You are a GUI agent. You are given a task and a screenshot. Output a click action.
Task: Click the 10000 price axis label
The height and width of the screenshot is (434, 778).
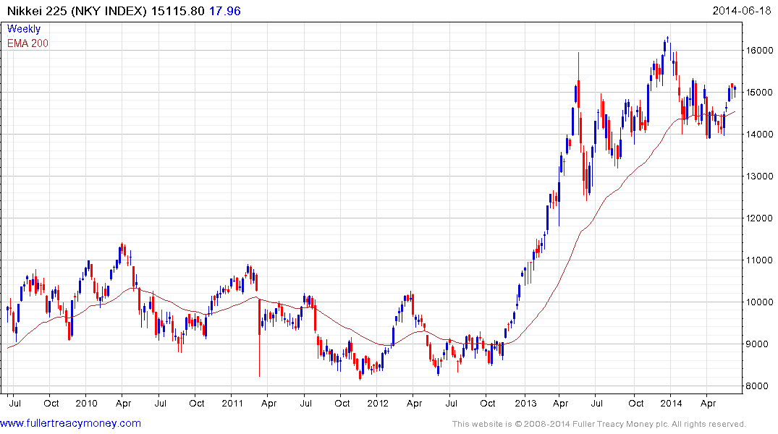point(759,302)
